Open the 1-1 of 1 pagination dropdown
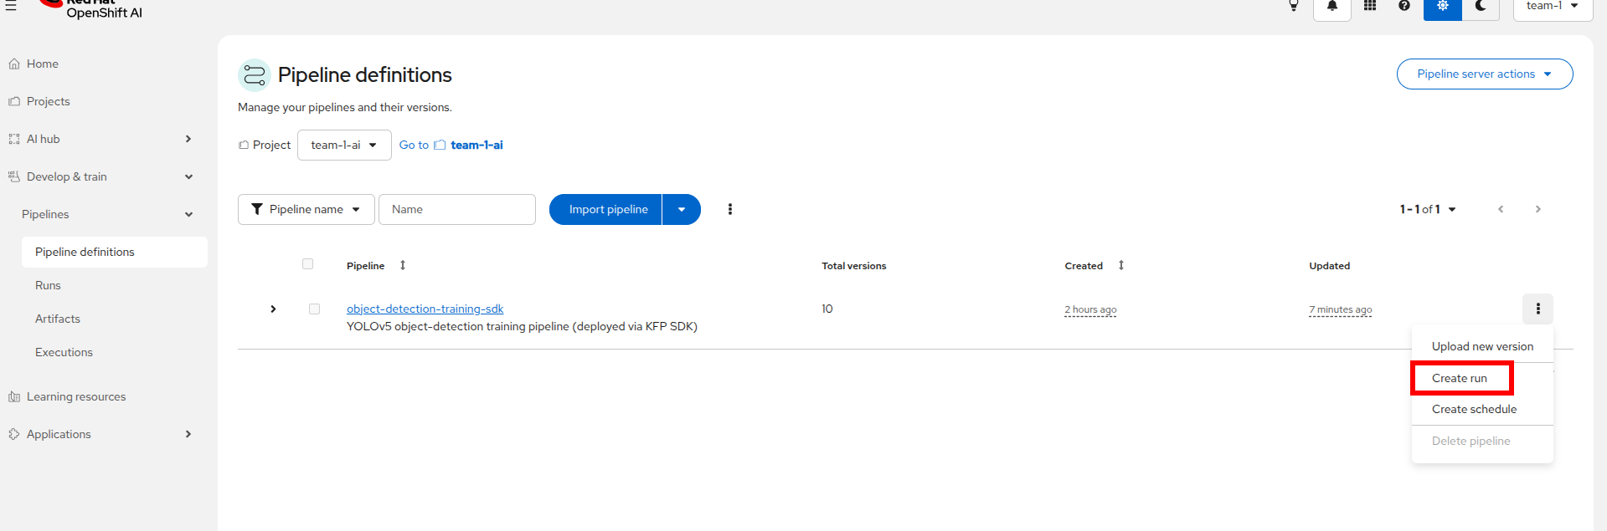 coord(1428,209)
